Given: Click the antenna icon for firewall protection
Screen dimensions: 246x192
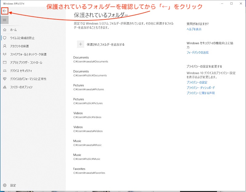Looking at the screenshot, I should [x=5, y=54].
